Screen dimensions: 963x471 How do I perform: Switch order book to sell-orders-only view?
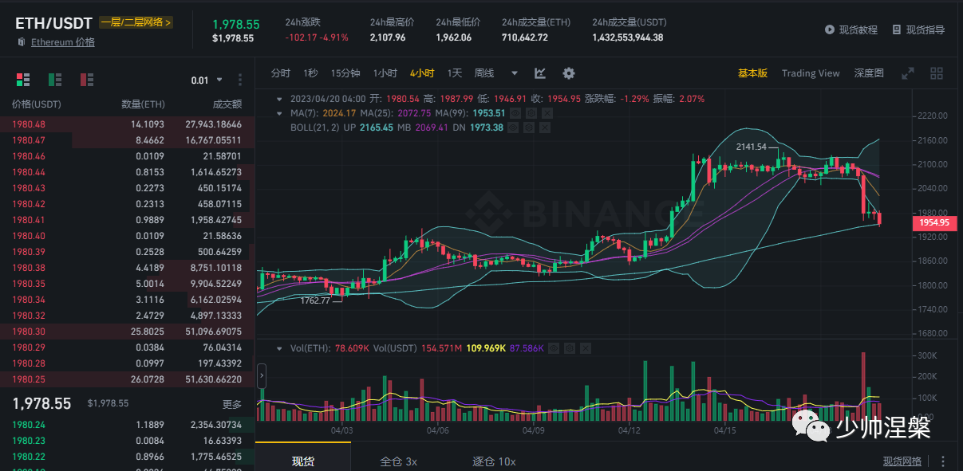[87, 80]
